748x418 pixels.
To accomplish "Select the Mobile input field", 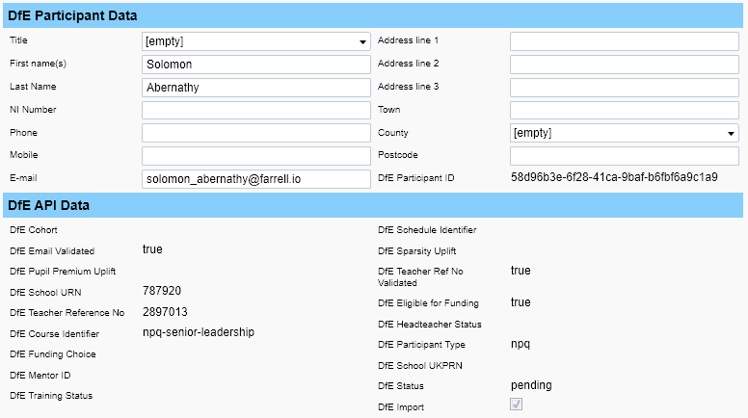I will coord(255,156).
